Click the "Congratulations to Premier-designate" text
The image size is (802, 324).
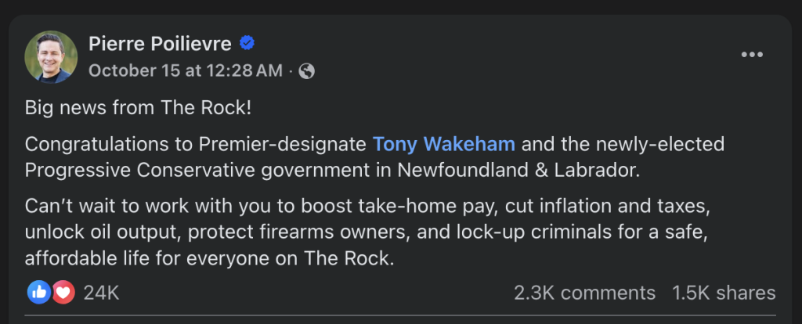(x=196, y=144)
